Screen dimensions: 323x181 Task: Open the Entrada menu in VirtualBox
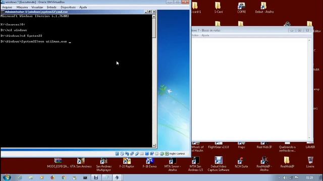[x=51, y=7]
